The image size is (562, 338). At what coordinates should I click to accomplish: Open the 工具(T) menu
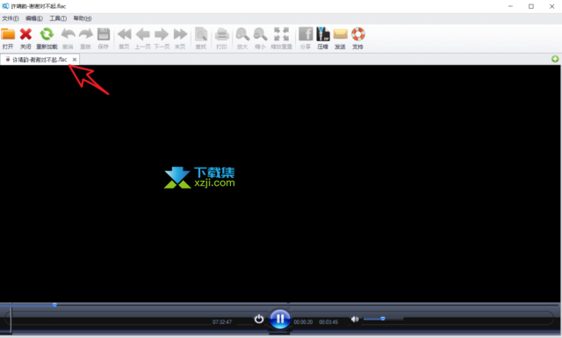(x=58, y=18)
